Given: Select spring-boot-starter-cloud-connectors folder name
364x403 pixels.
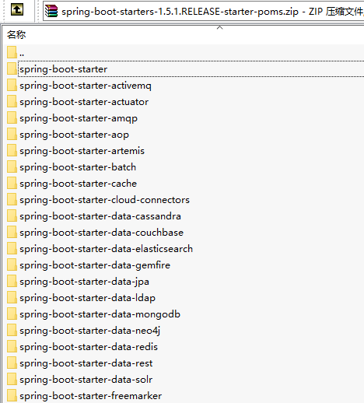Looking at the screenshot, I should pyautogui.click(x=104, y=200).
